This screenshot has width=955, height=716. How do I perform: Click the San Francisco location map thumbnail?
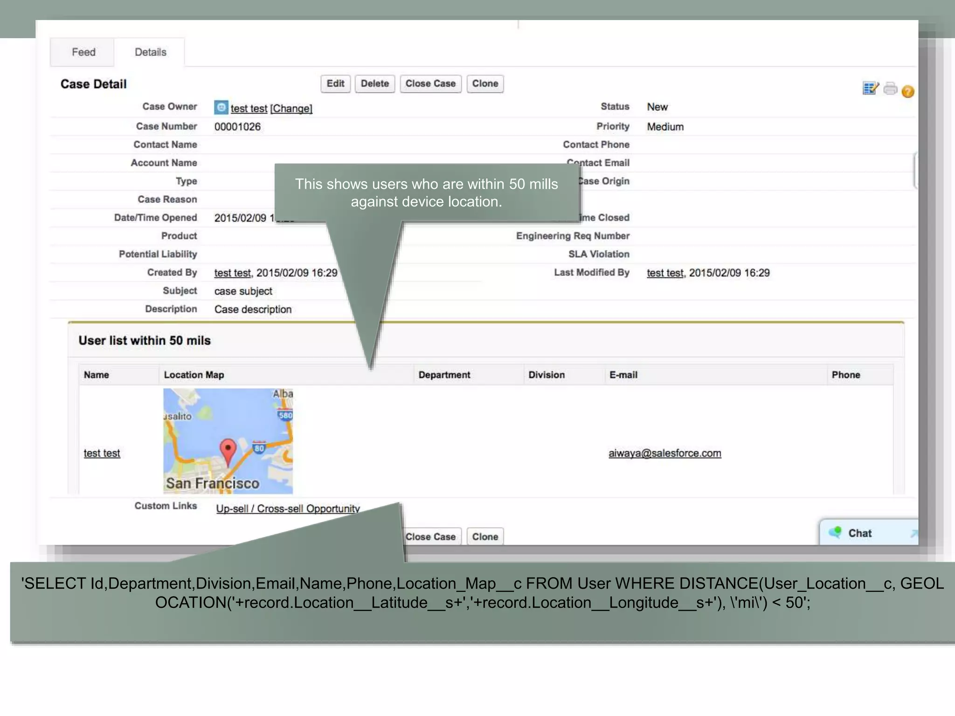point(228,441)
